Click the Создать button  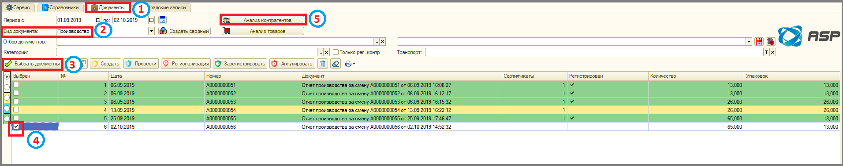pos(105,64)
